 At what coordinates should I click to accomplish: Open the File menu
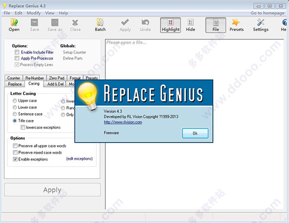pyautogui.click(x=7, y=13)
